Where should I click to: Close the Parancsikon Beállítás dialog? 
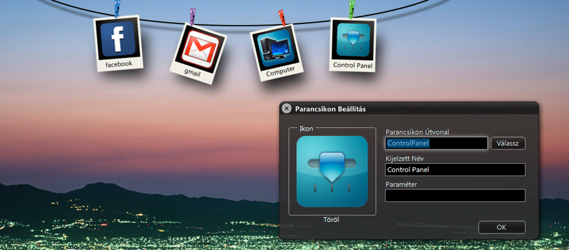[x=287, y=108]
